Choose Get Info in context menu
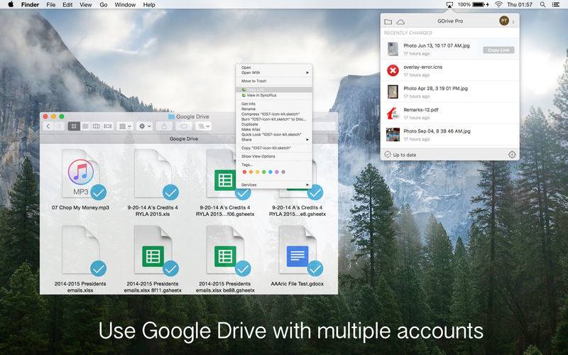 pos(273,104)
